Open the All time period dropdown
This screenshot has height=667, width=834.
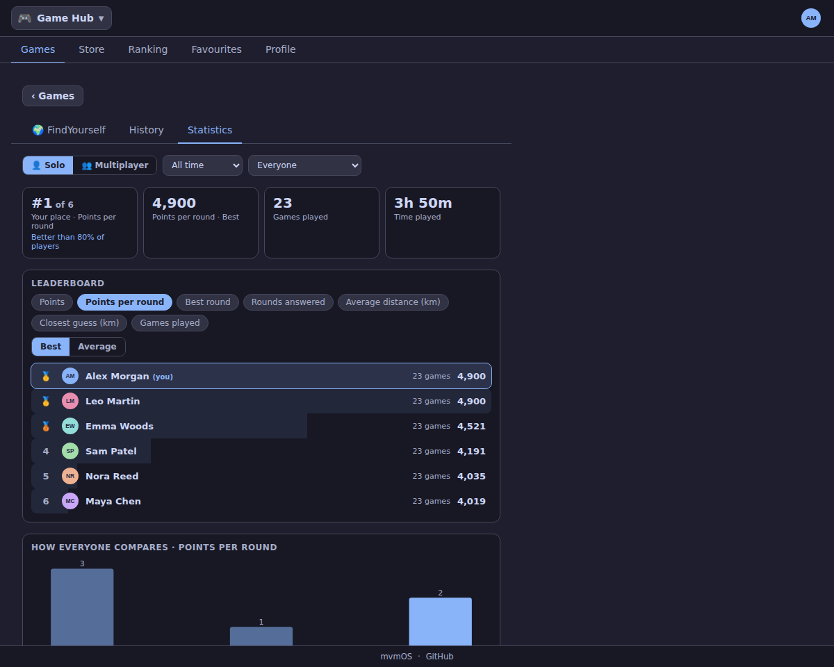pyautogui.click(x=202, y=165)
